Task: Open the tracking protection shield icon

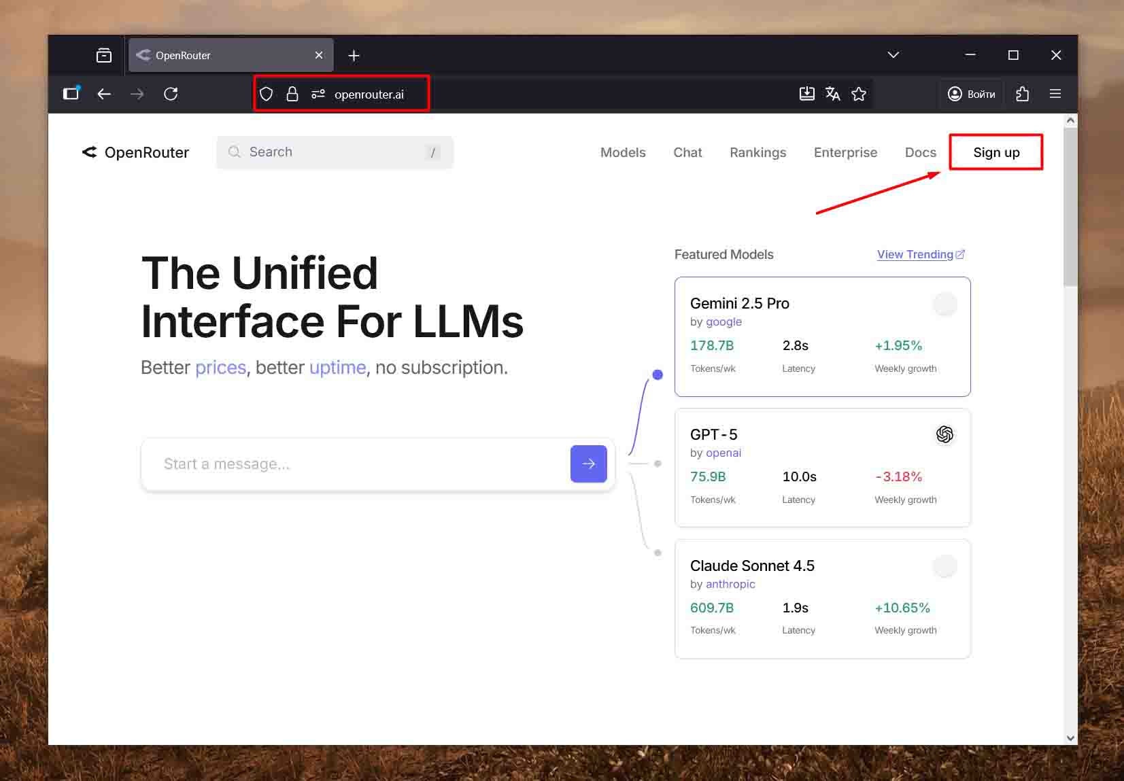Action: tap(267, 94)
